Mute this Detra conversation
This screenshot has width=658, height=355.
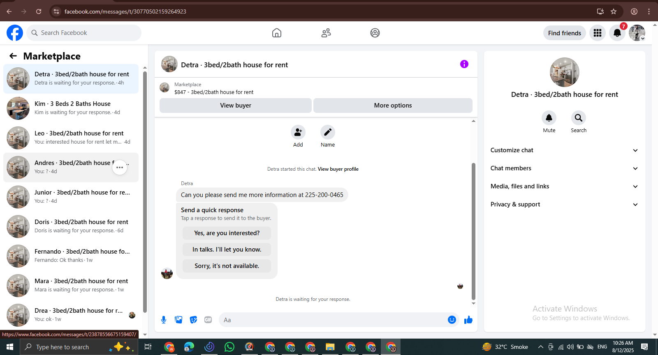point(549,118)
